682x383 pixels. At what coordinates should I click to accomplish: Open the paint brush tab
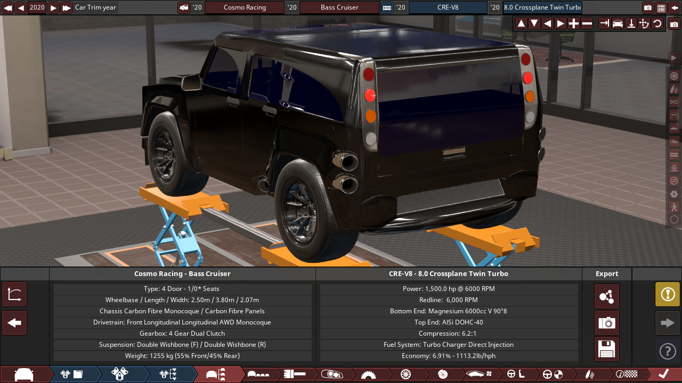pyautogui.click(x=295, y=374)
